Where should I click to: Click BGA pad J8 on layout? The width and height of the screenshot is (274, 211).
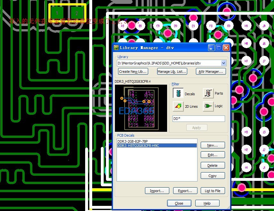[264, 43]
